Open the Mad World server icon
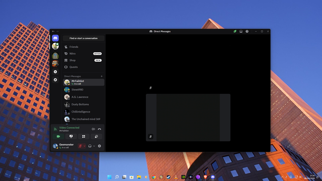Image resolution: width=322 pixels, height=181 pixels. [55, 64]
